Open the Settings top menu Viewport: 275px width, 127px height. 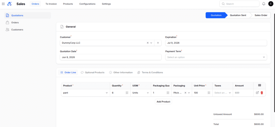(x=106, y=4)
